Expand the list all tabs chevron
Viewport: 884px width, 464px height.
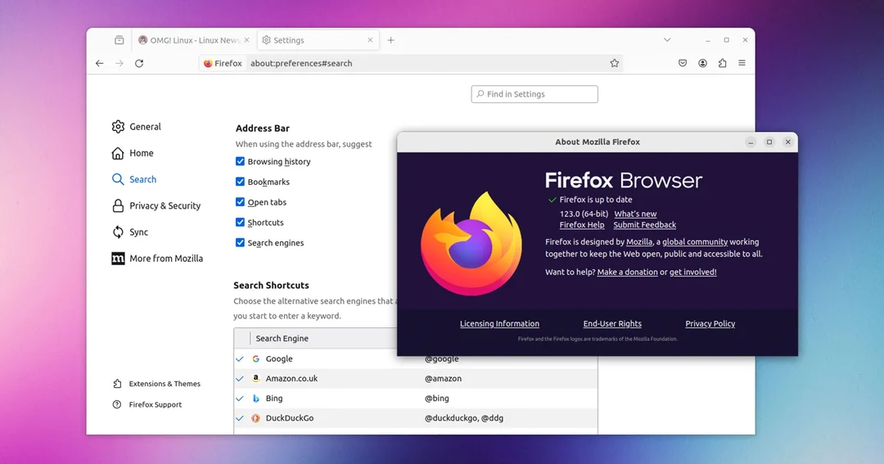coord(667,40)
